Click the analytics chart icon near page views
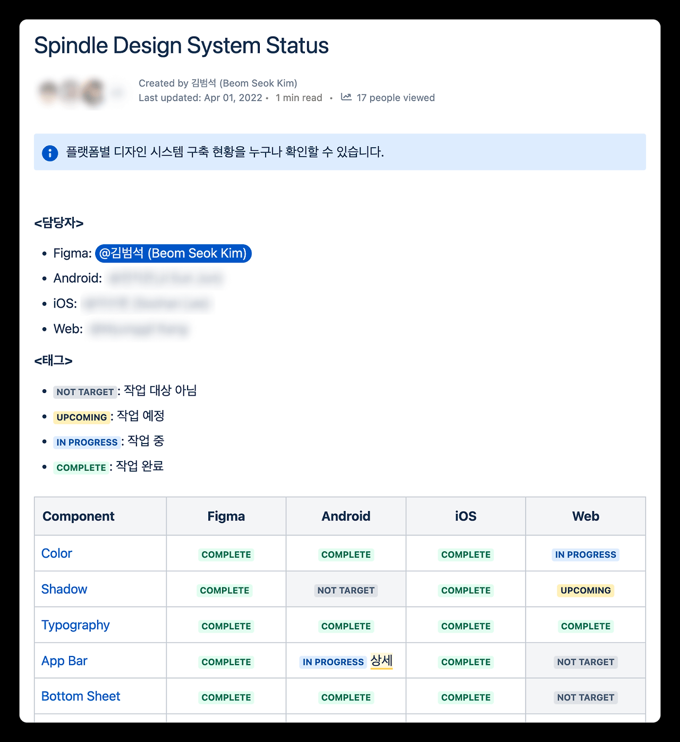 345,97
